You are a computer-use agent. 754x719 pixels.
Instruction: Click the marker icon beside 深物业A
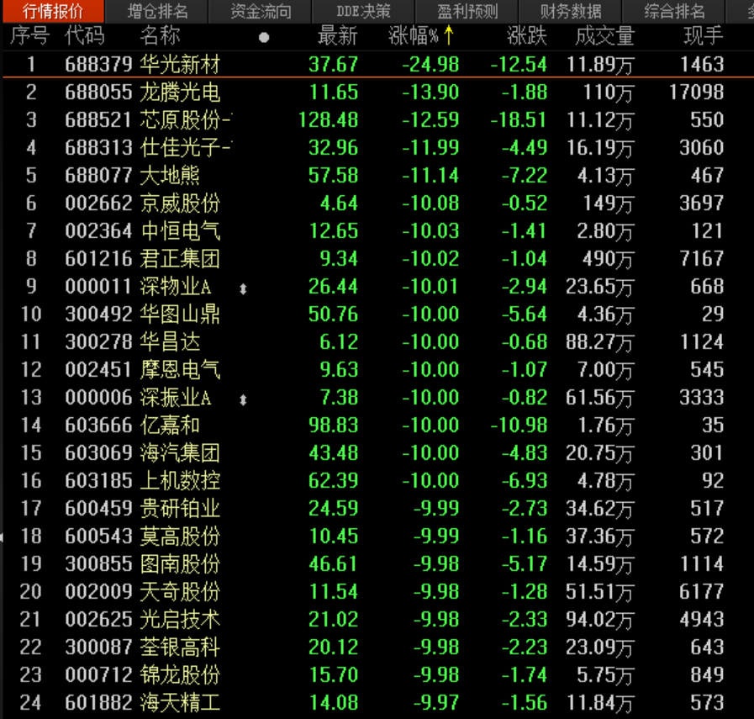243,288
